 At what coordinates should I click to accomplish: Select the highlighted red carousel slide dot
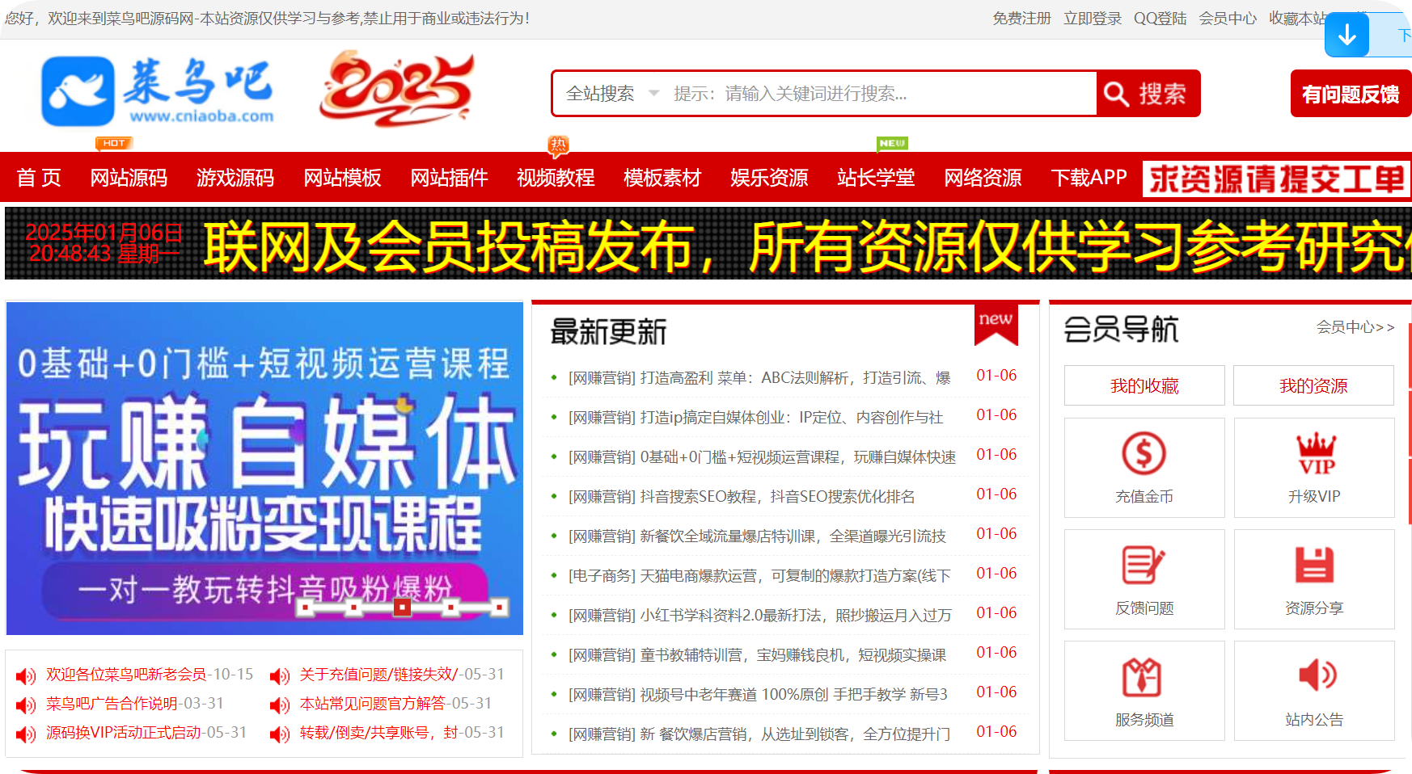pyautogui.click(x=402, y=608)
